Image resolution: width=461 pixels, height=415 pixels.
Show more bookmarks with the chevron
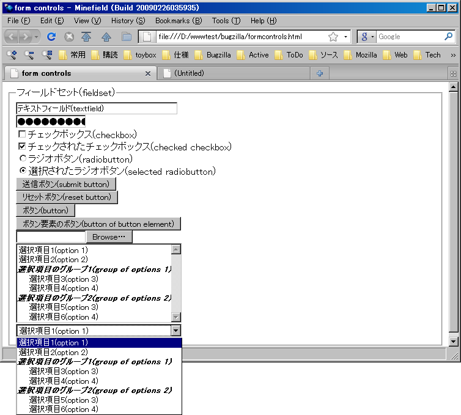coord(453,55)
